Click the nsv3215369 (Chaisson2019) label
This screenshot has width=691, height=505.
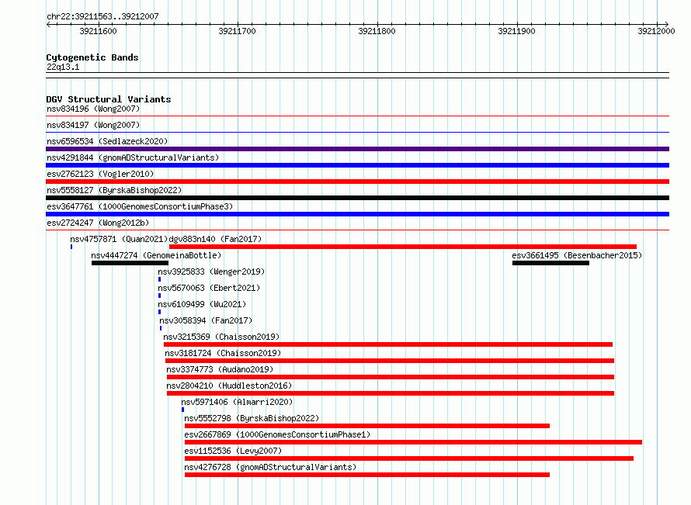pyautogui.click(x=221, y=337)
